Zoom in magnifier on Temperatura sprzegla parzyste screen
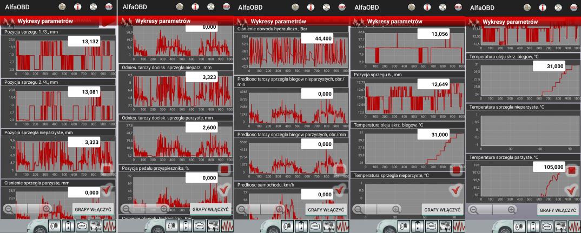The height and width of the screenshot is (233, 581). click(x=512, y=210)
